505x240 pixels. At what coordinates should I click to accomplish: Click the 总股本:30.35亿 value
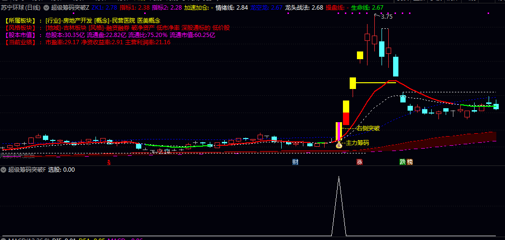[x=66, y=35]
